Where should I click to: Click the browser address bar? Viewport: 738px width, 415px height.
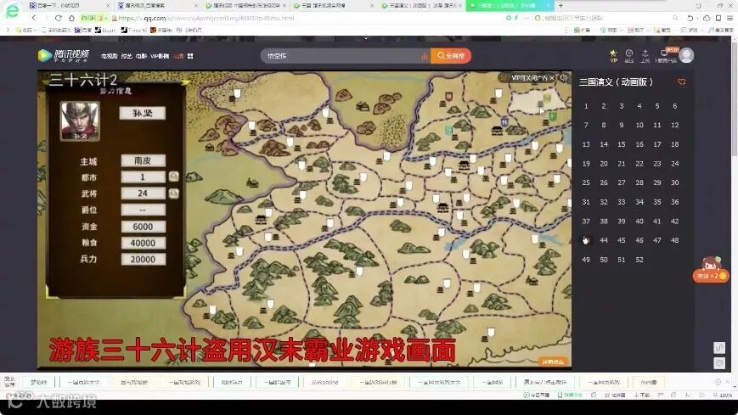[x=301, y=18]
